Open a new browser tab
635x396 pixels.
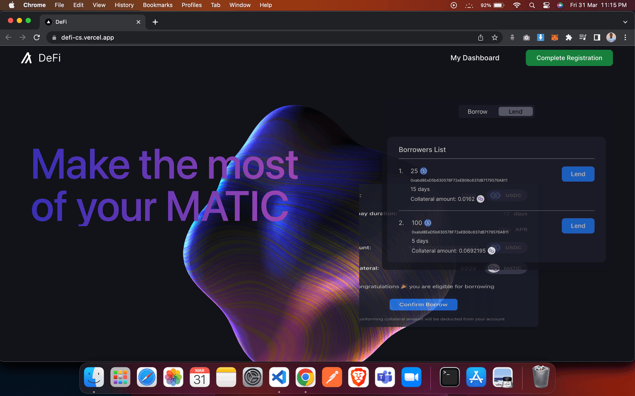click(155, 22)
